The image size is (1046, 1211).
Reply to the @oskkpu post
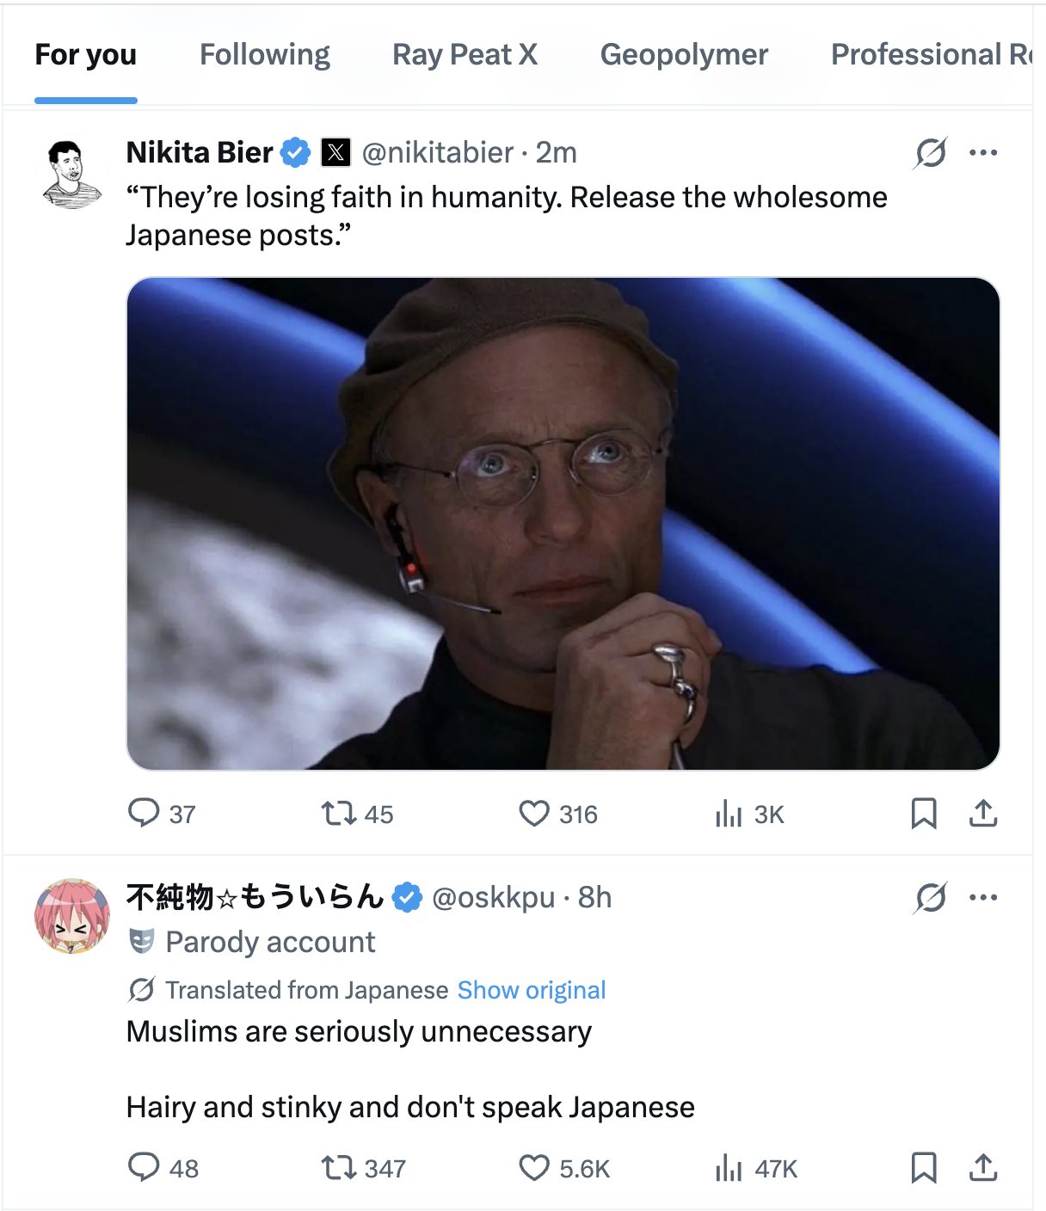144,1167
